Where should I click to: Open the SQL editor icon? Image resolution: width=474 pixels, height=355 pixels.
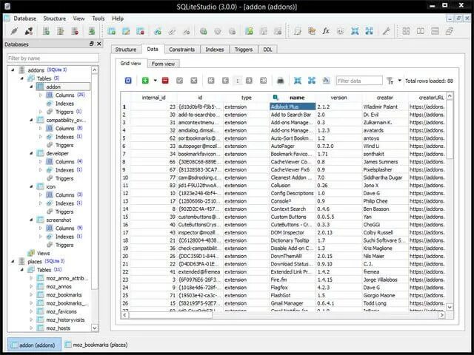click(x=298, y=31)
